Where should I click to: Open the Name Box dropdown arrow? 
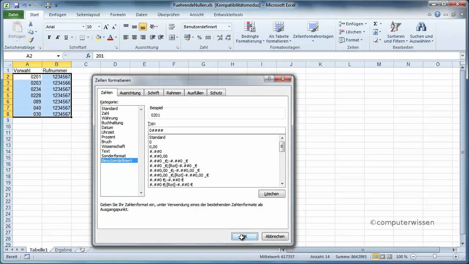coord(58,56)
